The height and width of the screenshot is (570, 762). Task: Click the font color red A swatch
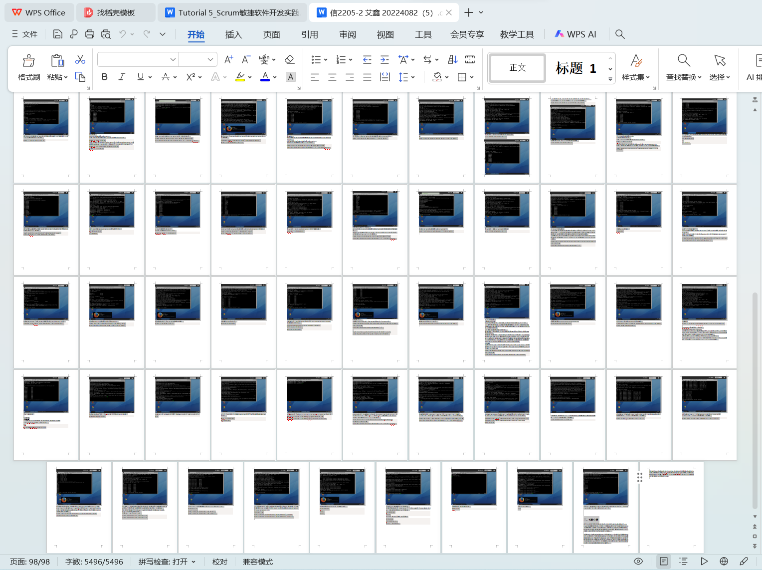point(265,77)
